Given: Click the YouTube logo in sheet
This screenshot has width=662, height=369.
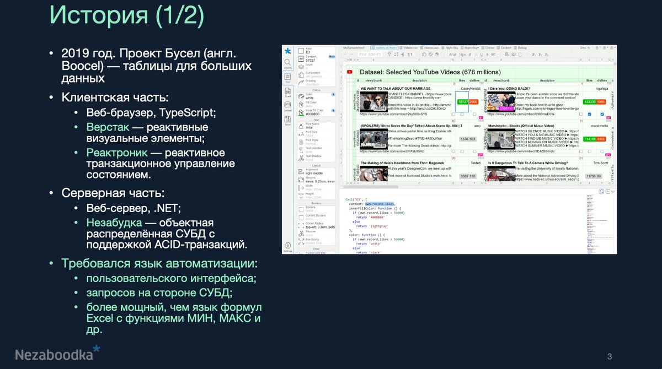Looking at the screenshot, I should [349, 72].
